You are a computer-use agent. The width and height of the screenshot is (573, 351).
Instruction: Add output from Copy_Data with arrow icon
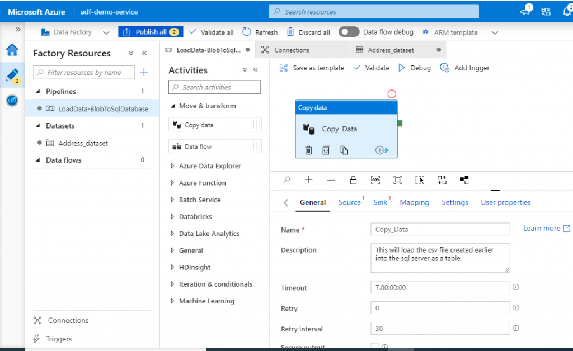coord(382,150)
